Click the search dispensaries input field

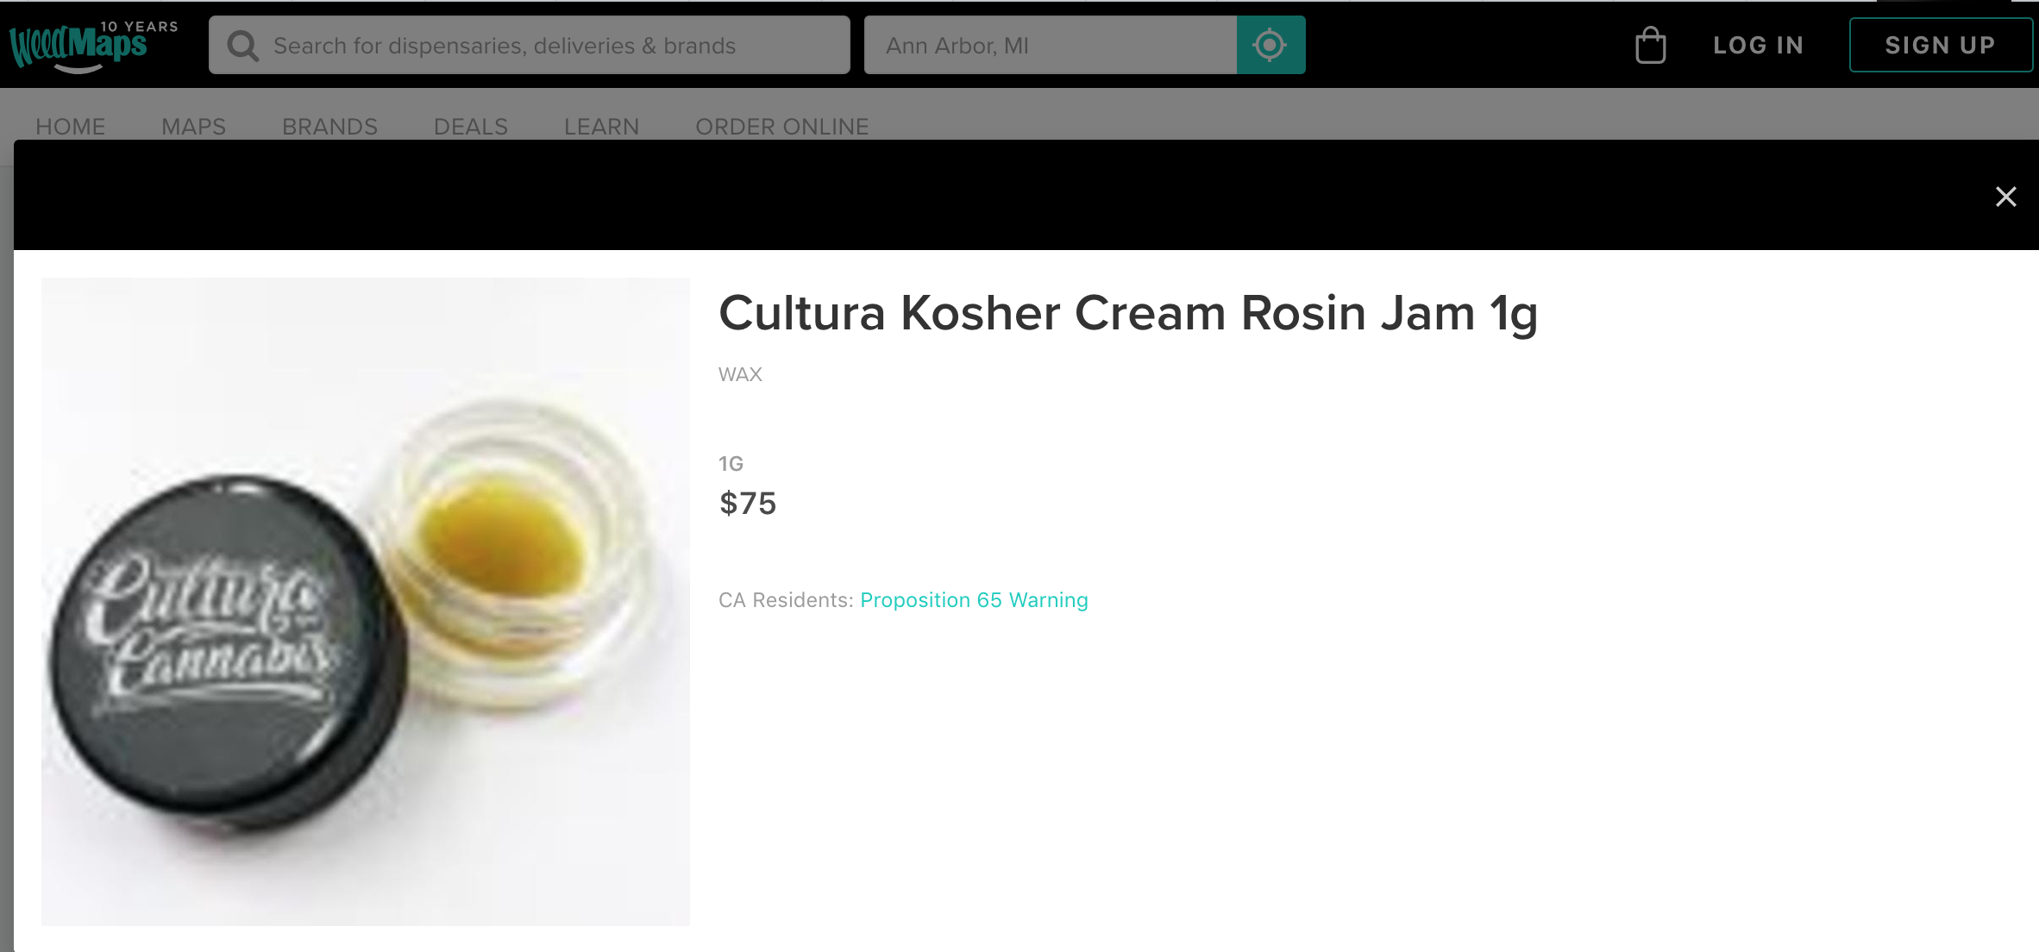pos(530,45)
